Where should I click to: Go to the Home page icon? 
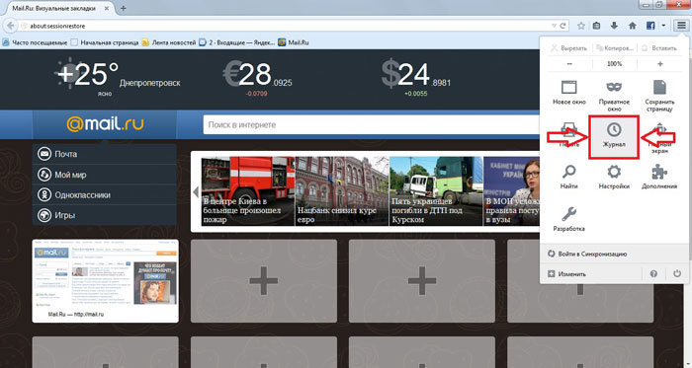pos(633,26)
